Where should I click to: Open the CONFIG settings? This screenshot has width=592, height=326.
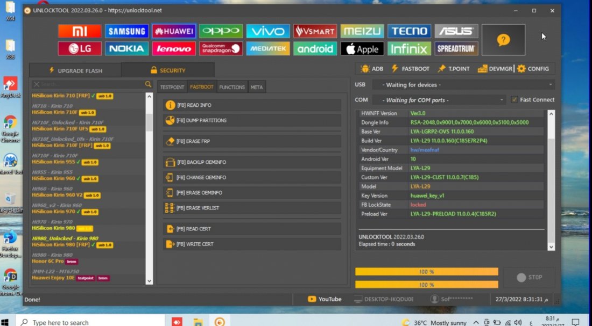coord(533,69)
